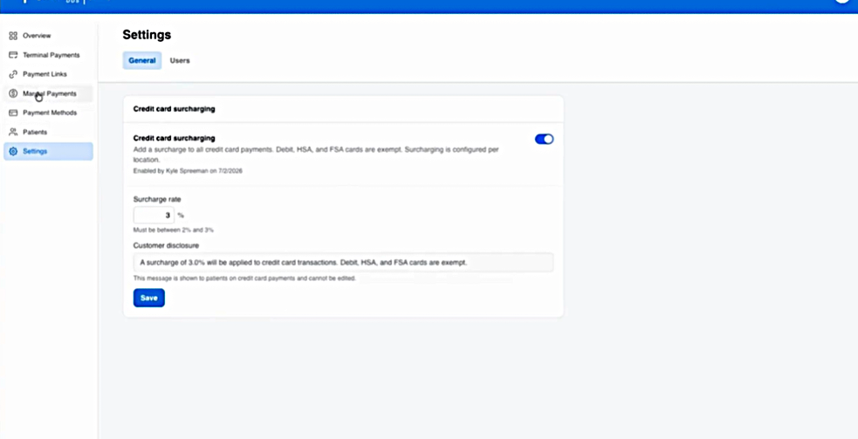Click the Patients people icon

[13, 132]
